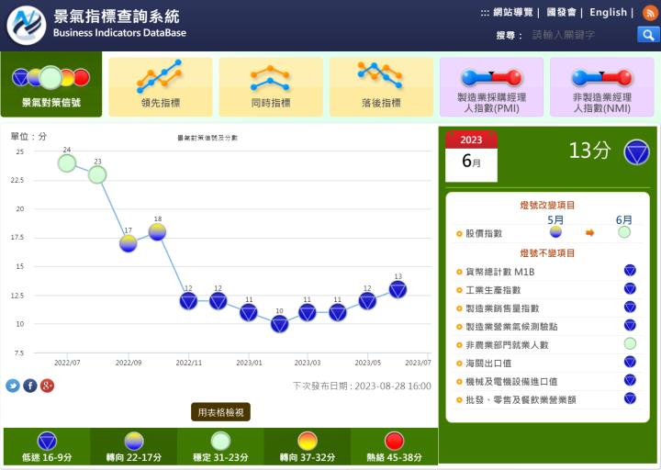This screenshot has height=470, width=661.
Task: Open the 網站導覽 link
Action: click(513, 13)
